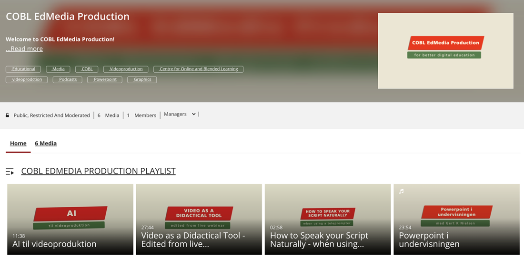Click the 02:58 duration label
This screenshot has height=259, width=524.
tap(276, 227)
